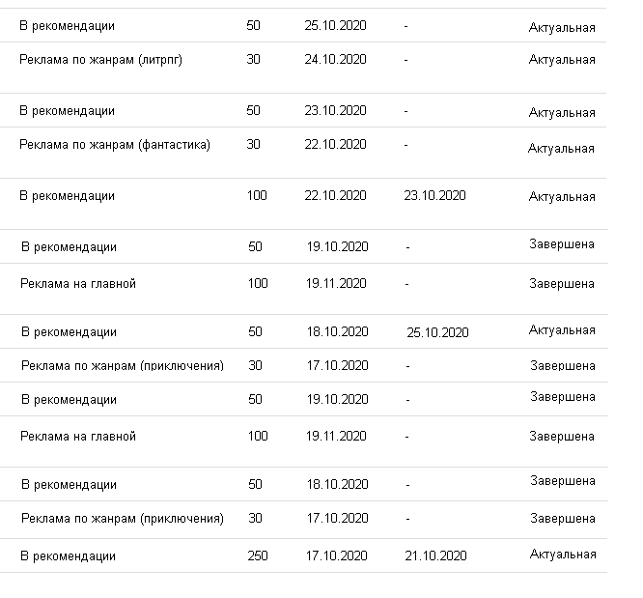Select the 21.10.2020 end date
Image resolution: width=643 pixels, height=598 pixels.
(435, 555)
